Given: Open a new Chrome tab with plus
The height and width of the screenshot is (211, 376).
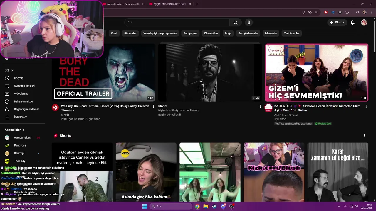Looking at the screenshot, I should pos(197,4).
